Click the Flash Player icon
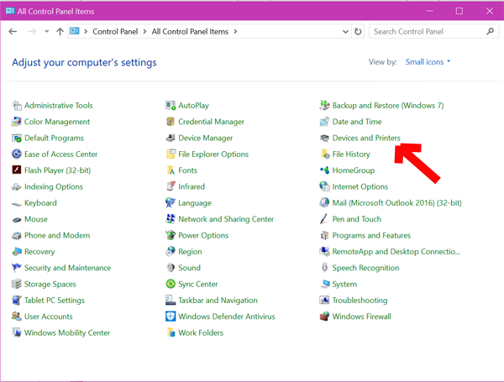 [17, 170]
